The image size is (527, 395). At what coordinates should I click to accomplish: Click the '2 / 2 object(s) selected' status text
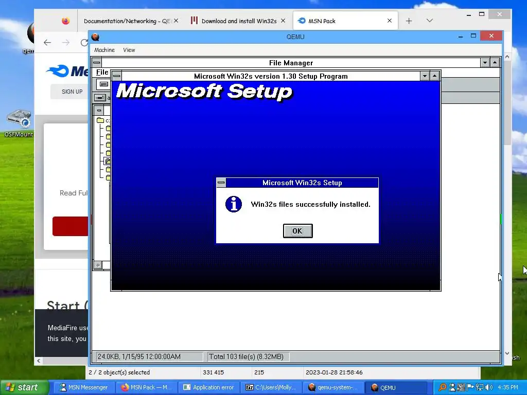pyautogui.click(x=119, y=372)
